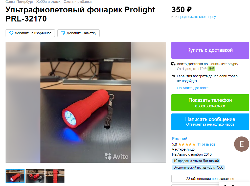Open seller profile Евгений
This screenshot has height=186, width=250.
click(x=179, y=139)
